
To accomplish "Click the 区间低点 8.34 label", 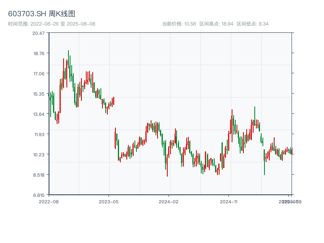I will click(x=253, y=24).
